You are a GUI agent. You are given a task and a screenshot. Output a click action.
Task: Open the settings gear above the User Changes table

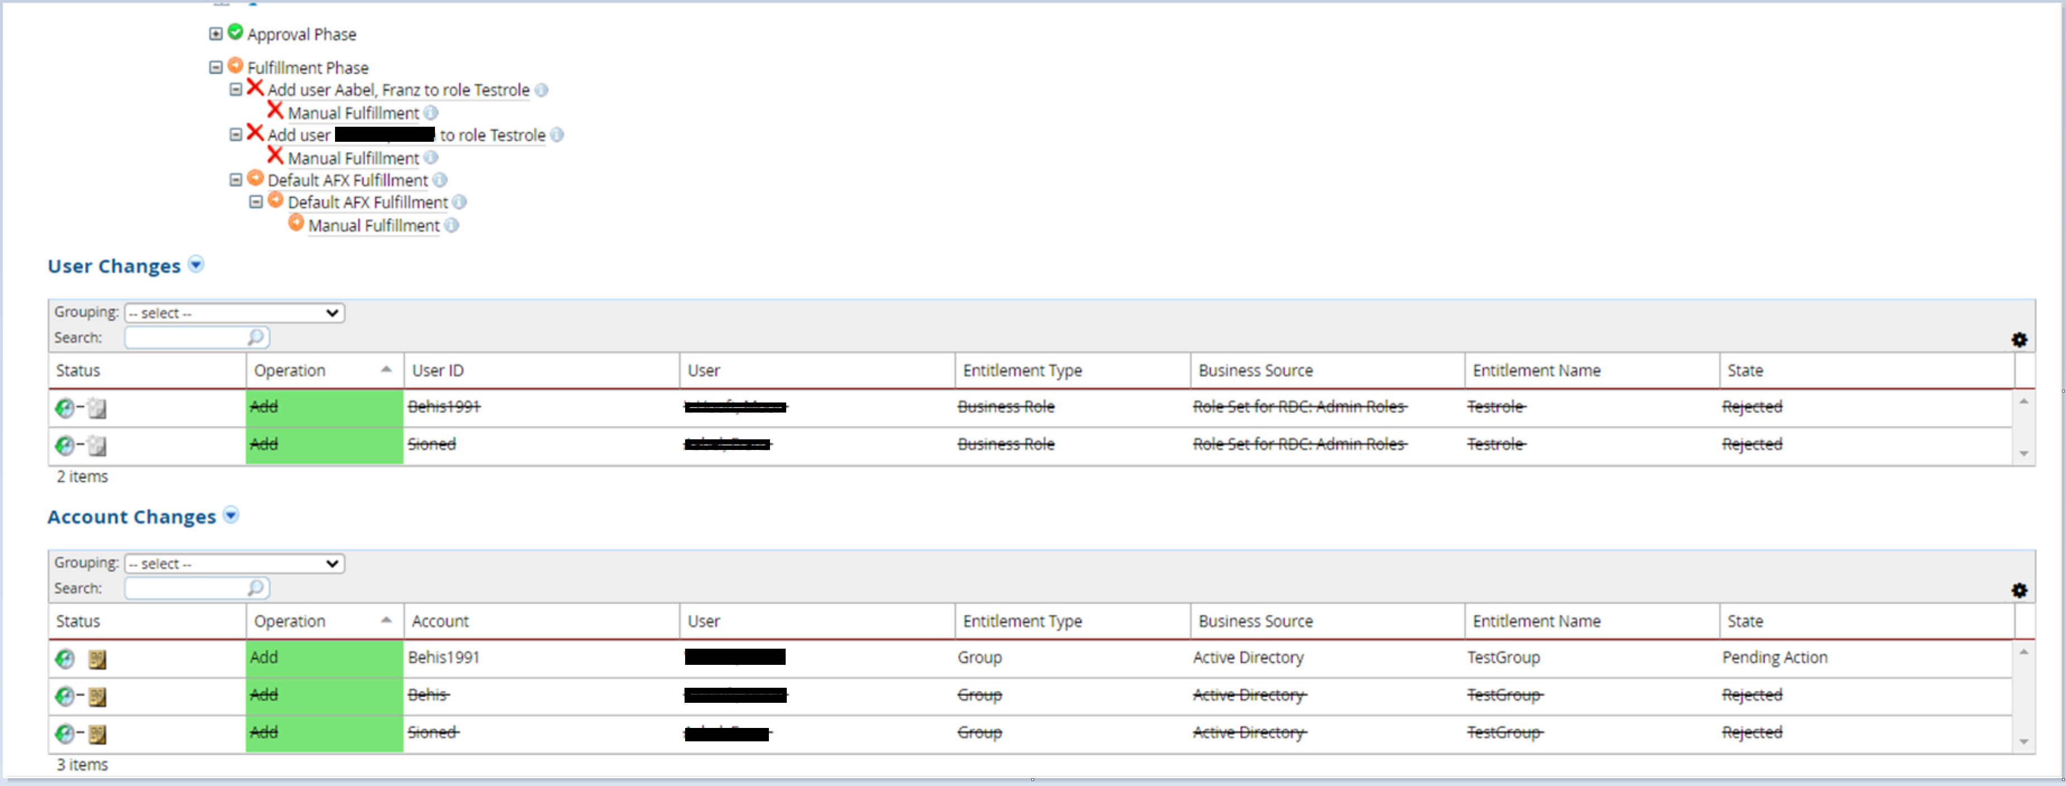tap(2020, 340)
